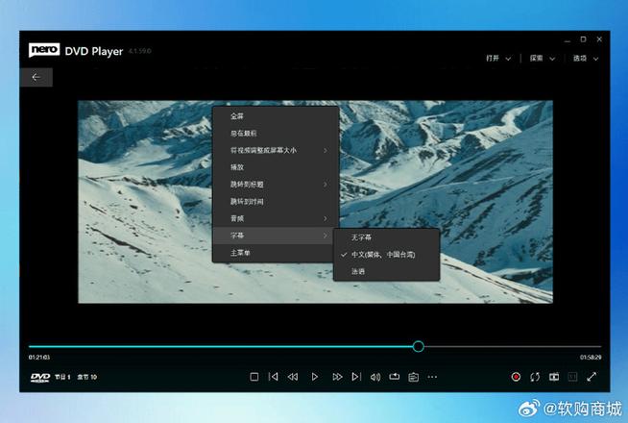Screen dimensions: 628x423
Task: Skip to the previous chapter
Action: [273, 377]
